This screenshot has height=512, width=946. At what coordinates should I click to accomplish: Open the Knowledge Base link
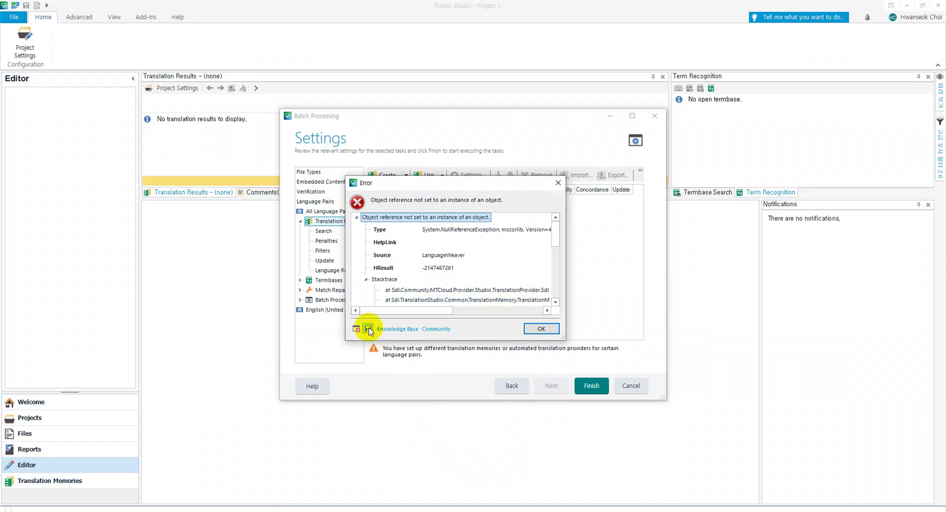tap(397, 329)
